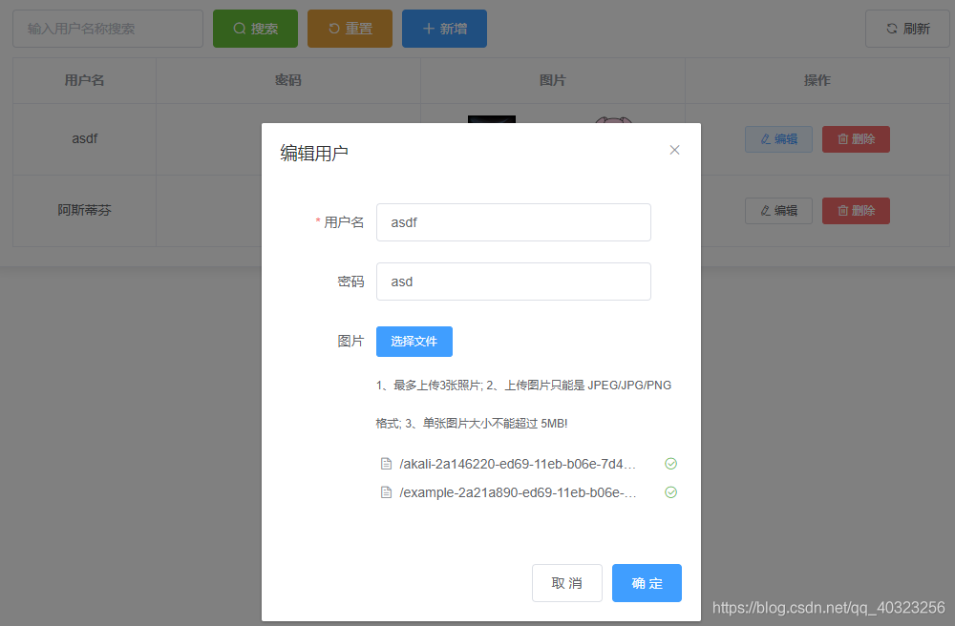
Task: Click the refresh icon in the 刷新 button
Action: pyautogui.click(x=894, y=29)
